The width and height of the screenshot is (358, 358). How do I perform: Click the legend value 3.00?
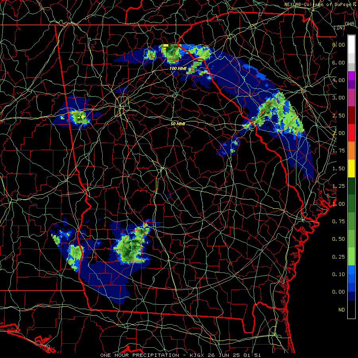(x=339, y=98)
